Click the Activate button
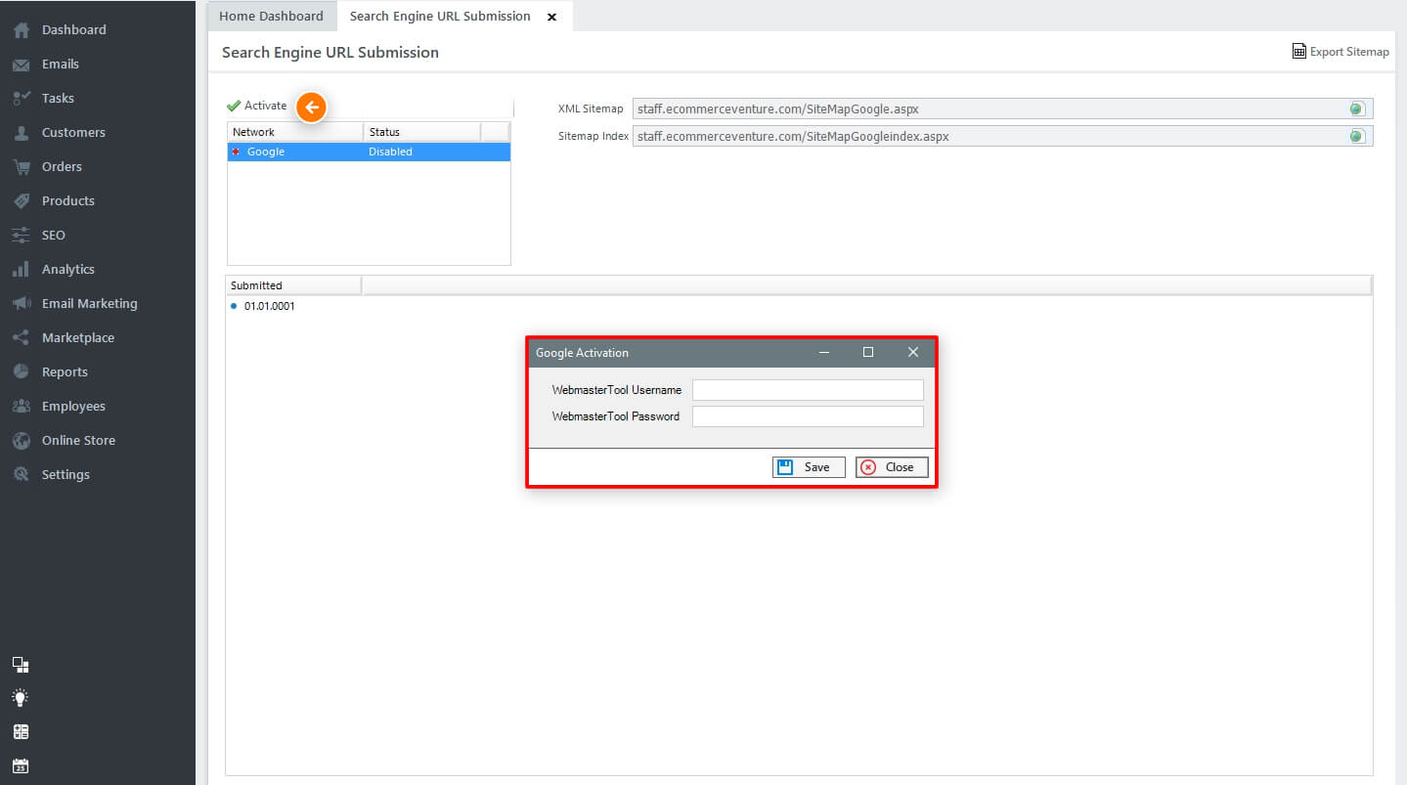Image resolution: width=1407 pixels, height=785 pixels. 257,106
